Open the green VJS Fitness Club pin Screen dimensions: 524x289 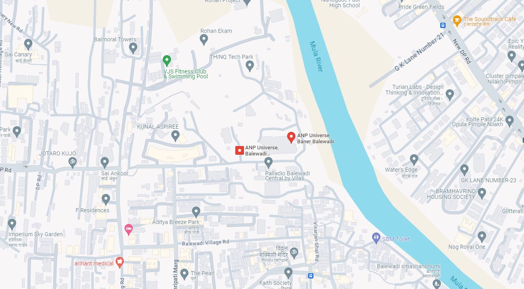pos(167,61)
